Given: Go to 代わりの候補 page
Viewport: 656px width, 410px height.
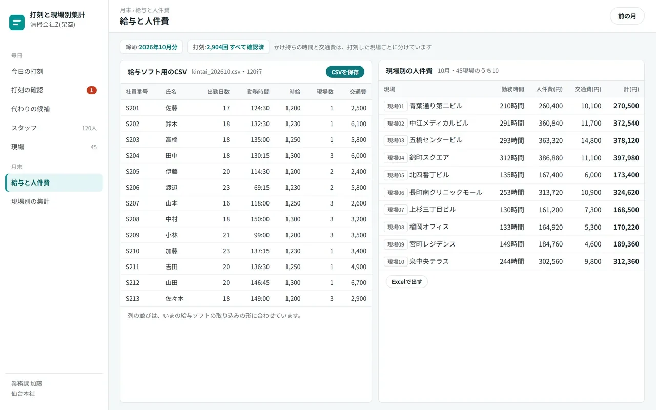Looking at the screenshot, I should [x=54, y=109].
